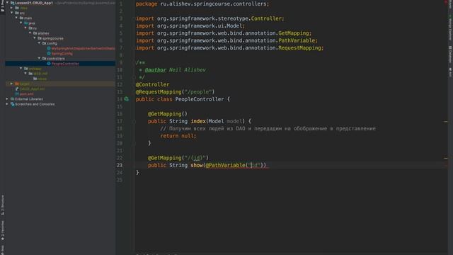Click the @author Javadoc tag
453x255 pixels.
coord(156,69)
